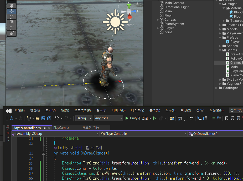The height and width of the screenshot is (181, 243).
Task: Open the Debug configuration dropdown
Action: (84, 118)
